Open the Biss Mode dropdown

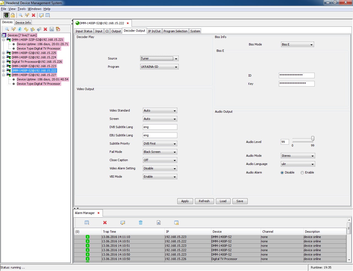click(297, 45)
